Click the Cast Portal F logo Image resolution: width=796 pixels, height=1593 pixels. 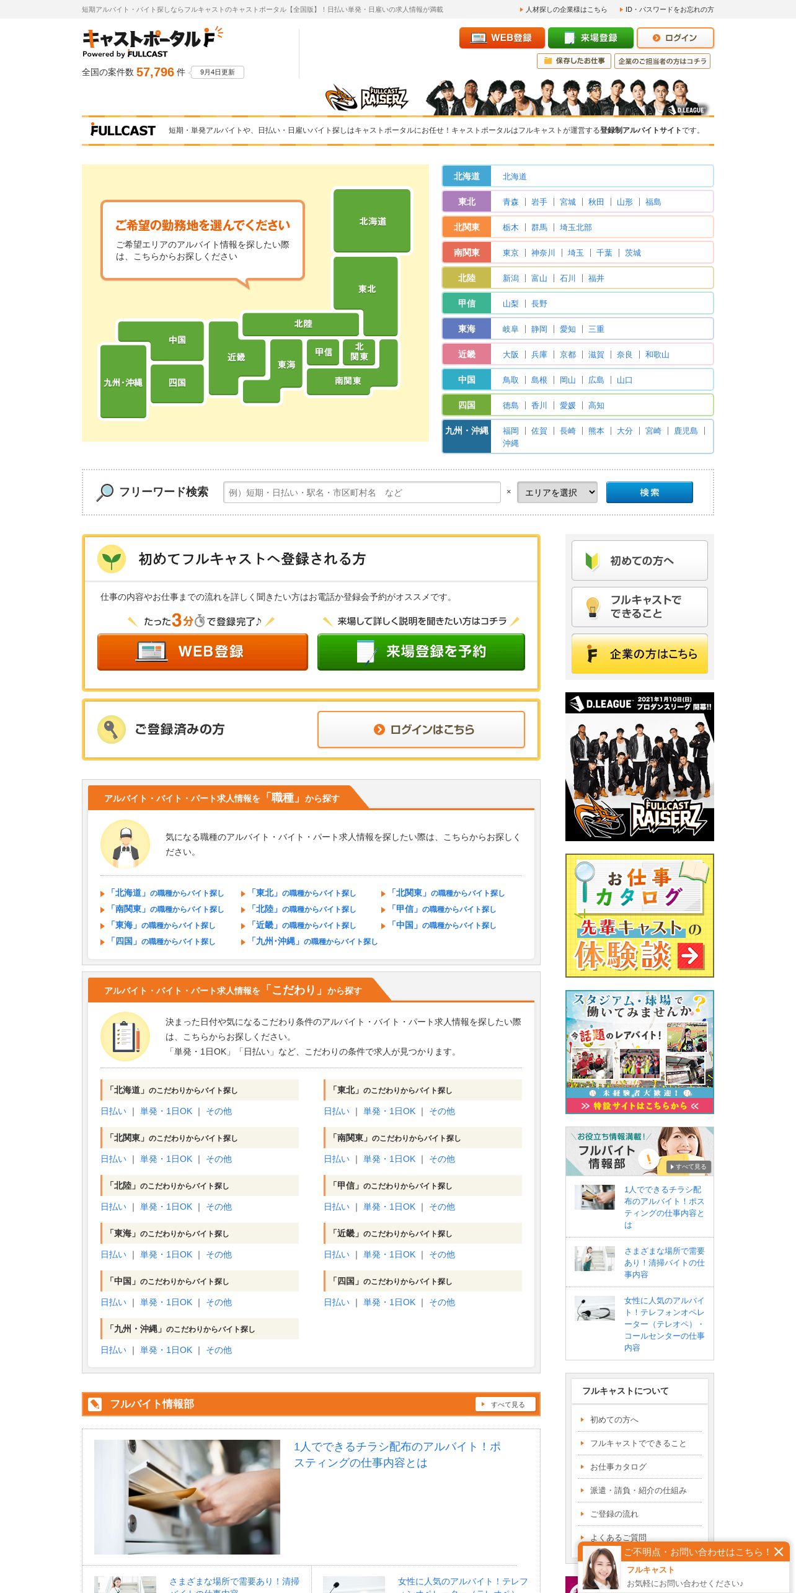(x=153, y=43)
